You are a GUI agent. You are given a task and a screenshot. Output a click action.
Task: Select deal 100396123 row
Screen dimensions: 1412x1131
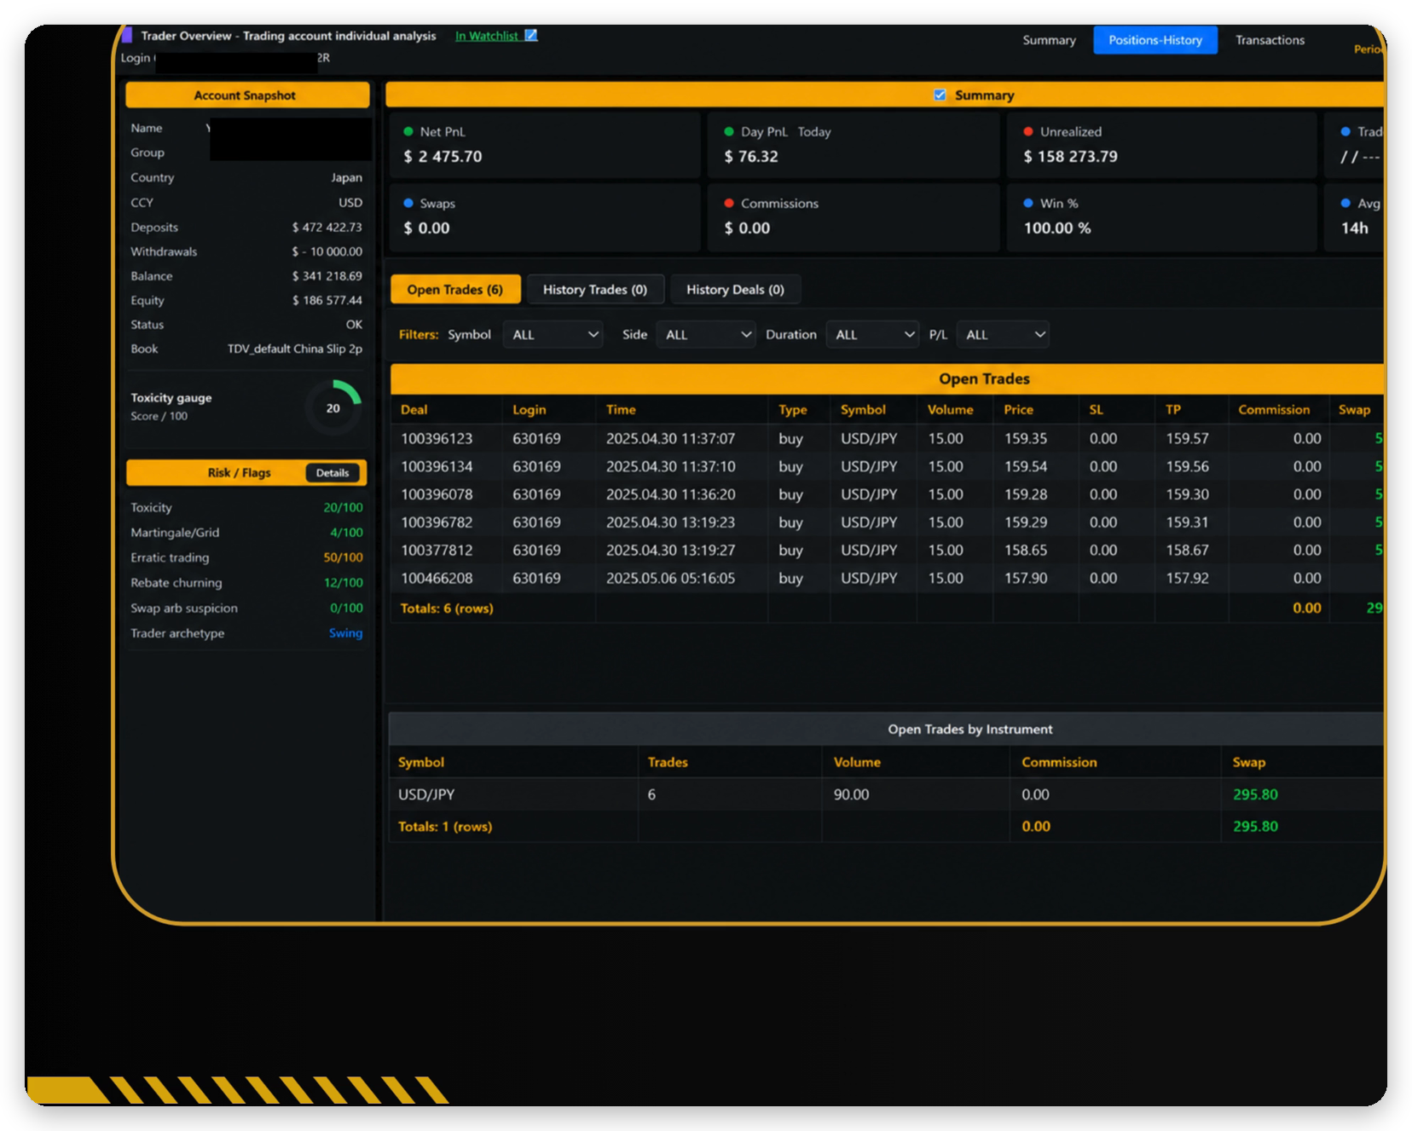[887, 439]
